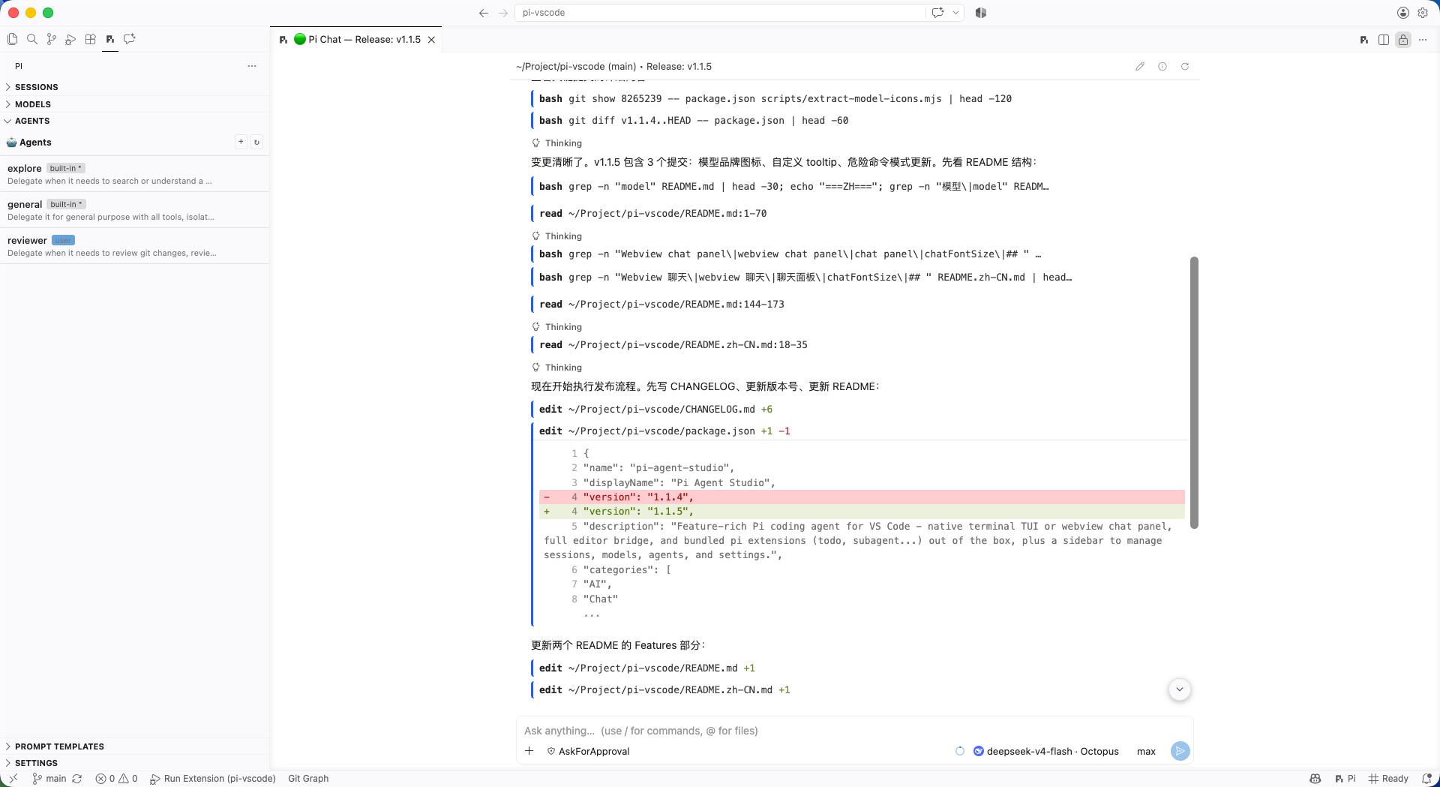Image resolution: width=1440 pixels, height=787 pixels.
Task: Change the max thinking level
Action: [1146, 751]
